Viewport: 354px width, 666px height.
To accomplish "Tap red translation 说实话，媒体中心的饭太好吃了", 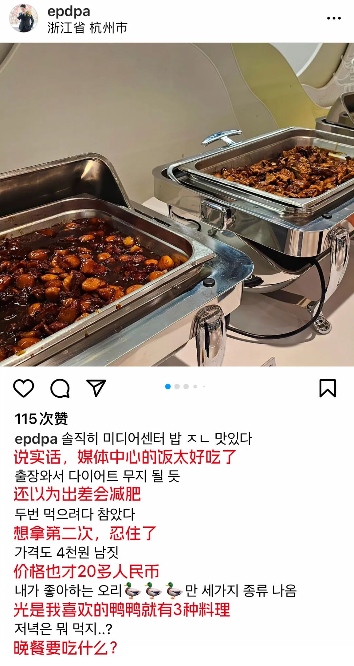I will (x=125, y=457).
